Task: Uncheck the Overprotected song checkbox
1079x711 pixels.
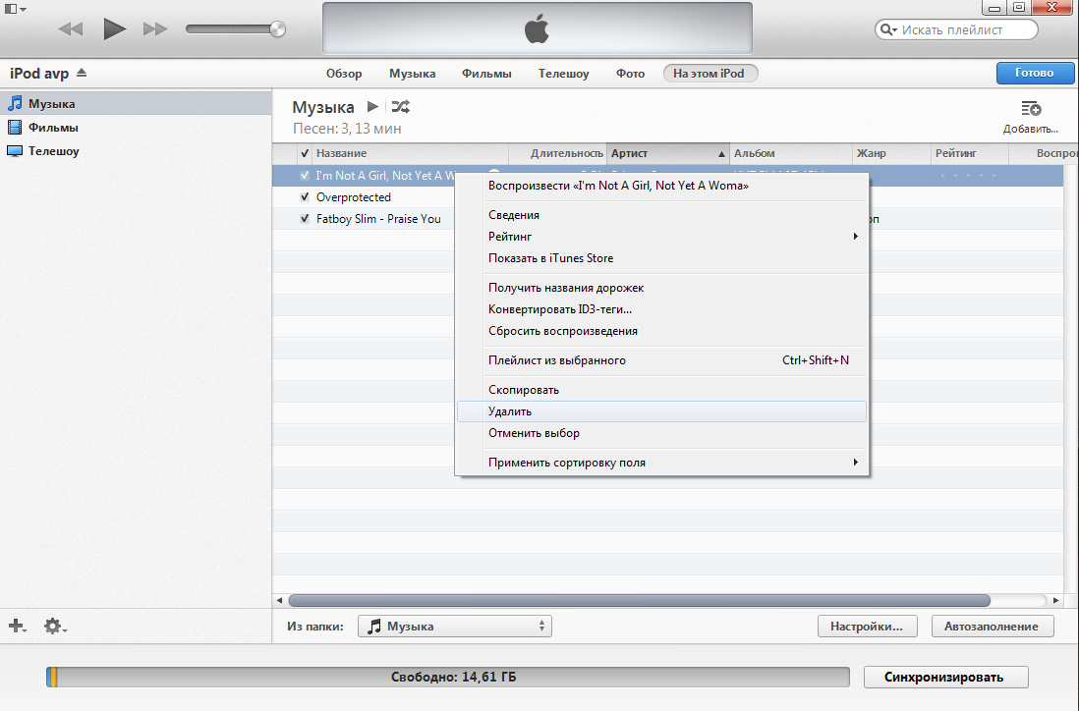Action: click(x=305, y=197)
